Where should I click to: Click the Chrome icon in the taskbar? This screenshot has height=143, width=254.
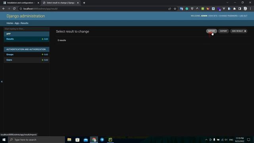[x=94, y=139]
